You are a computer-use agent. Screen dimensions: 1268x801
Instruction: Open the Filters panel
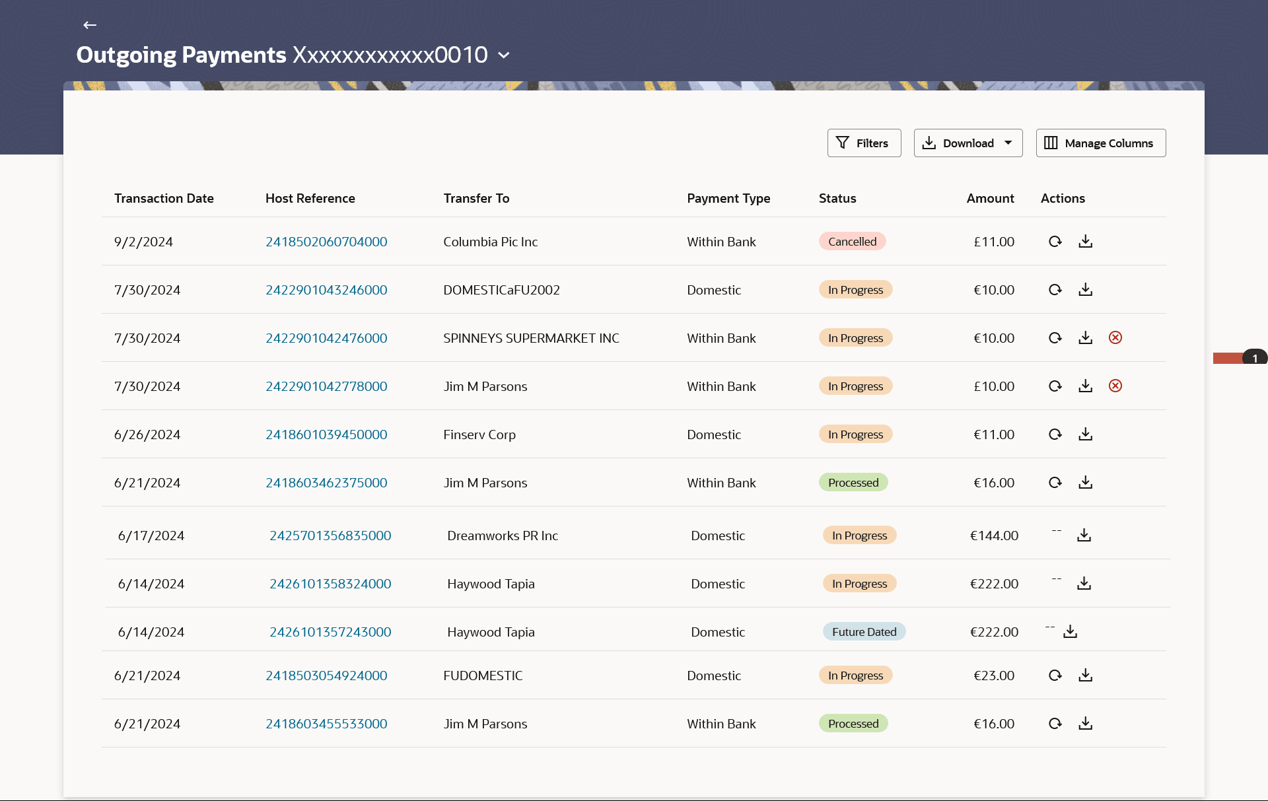pyautogui.click(x=863, y=143)
